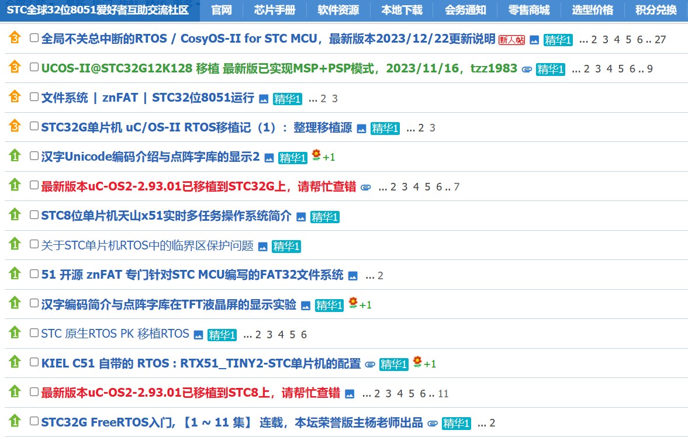Check the box for STC8位单片机天山x51 thread
Screen dimensions: 688x437
pyautogui.click(x=34, y=214)
